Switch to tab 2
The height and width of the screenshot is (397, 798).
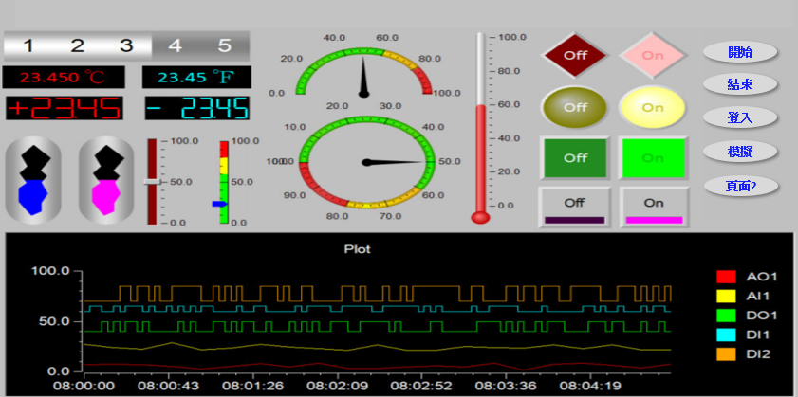[x=78, y=45]
